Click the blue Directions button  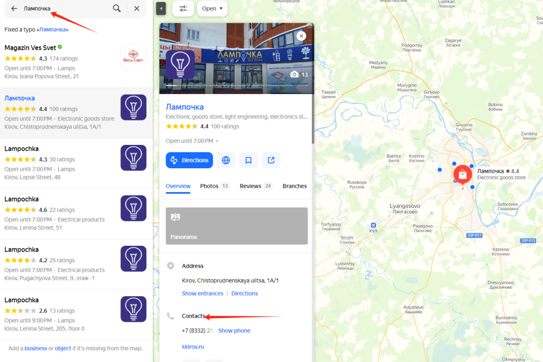pyautogui.click(x=189, y=160)
